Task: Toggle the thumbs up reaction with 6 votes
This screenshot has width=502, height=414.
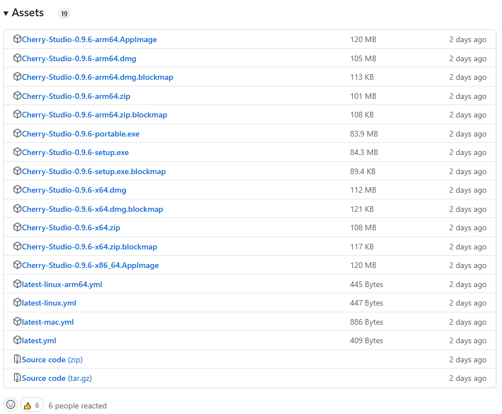Action: point(32,405)
